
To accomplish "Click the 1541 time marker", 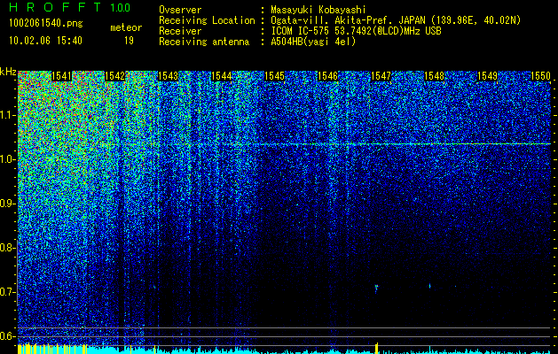I will click(x=61, y=76).
